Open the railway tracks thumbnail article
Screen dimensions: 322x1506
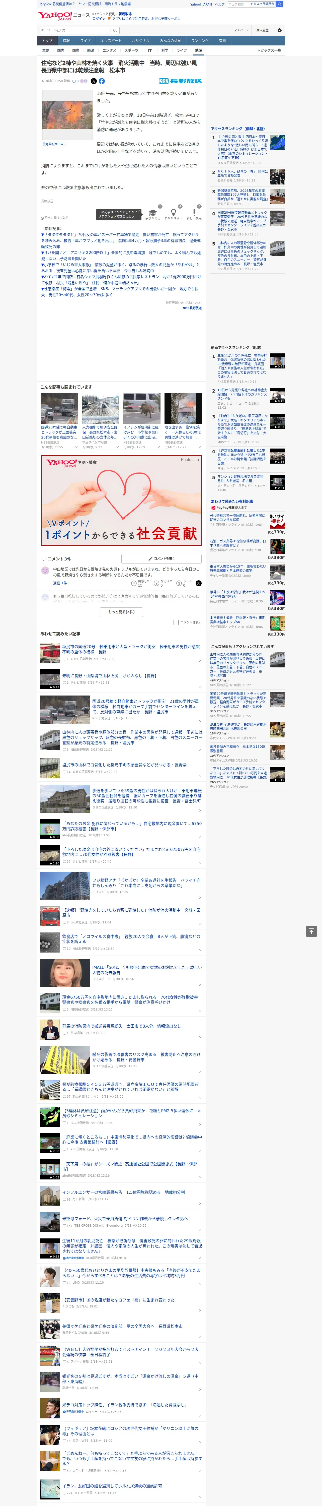click(101, 408)
